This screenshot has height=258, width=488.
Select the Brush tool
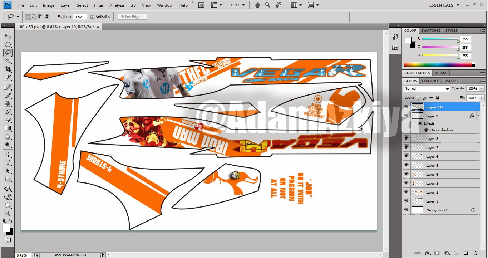[x=8, y=96]
